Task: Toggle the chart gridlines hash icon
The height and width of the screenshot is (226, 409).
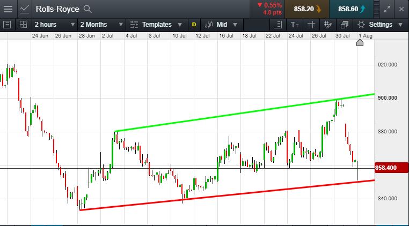Action: click(x=311, y=25)
